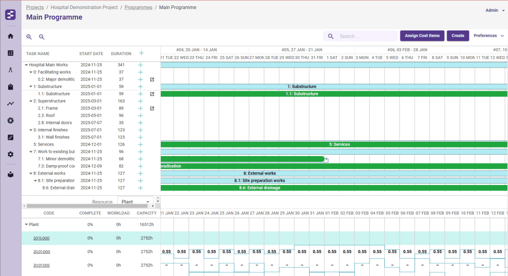Screen dimensions: 508x276
Task: Open the settings gear icon in sidebar
Action: 10,154
